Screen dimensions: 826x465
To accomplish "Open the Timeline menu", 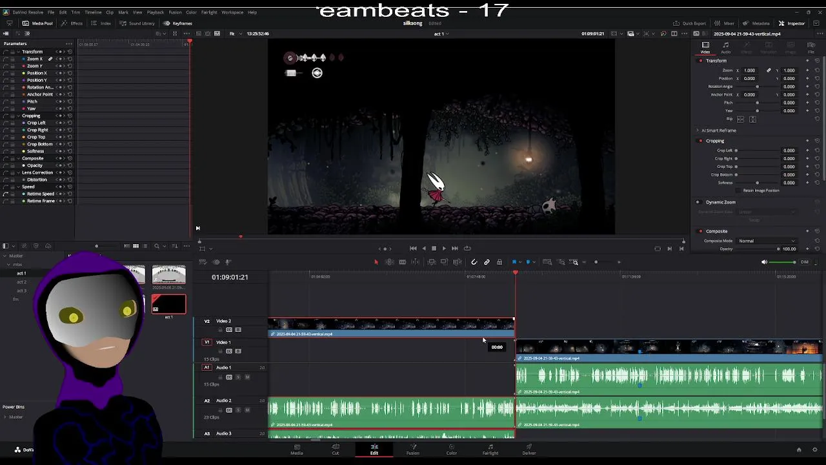I will pyautogui.click(x=93, y=12).
